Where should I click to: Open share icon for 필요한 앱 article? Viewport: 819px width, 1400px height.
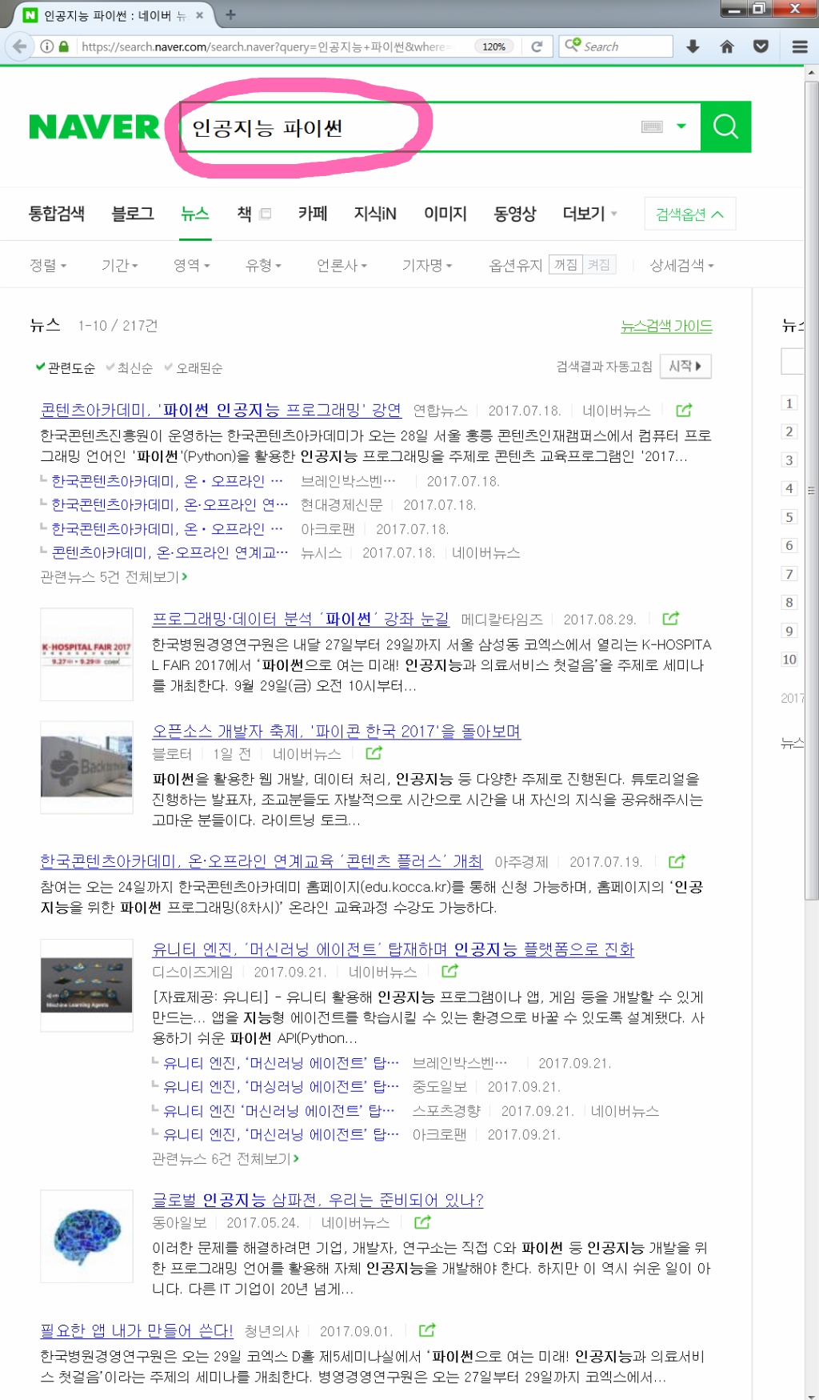click(427, 1330)
